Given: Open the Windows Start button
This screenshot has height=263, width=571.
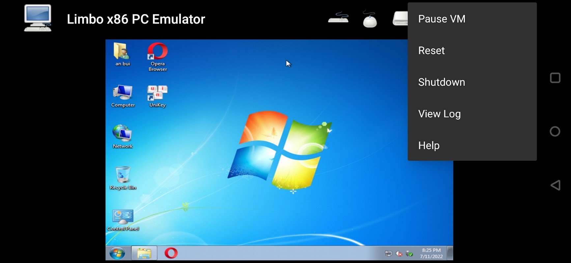Looking at the screenshot, I should pyautogui.click(x=117, y=253).
